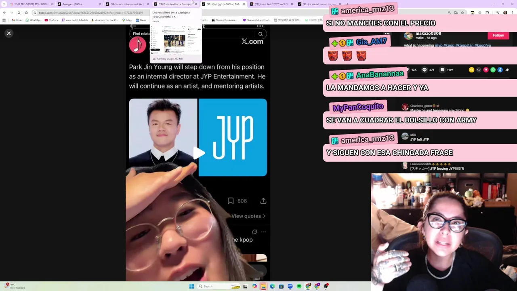Open the Apps grid in bookmarks bar
The width and height of the screenshot is (517, 291).
point(4,20)
